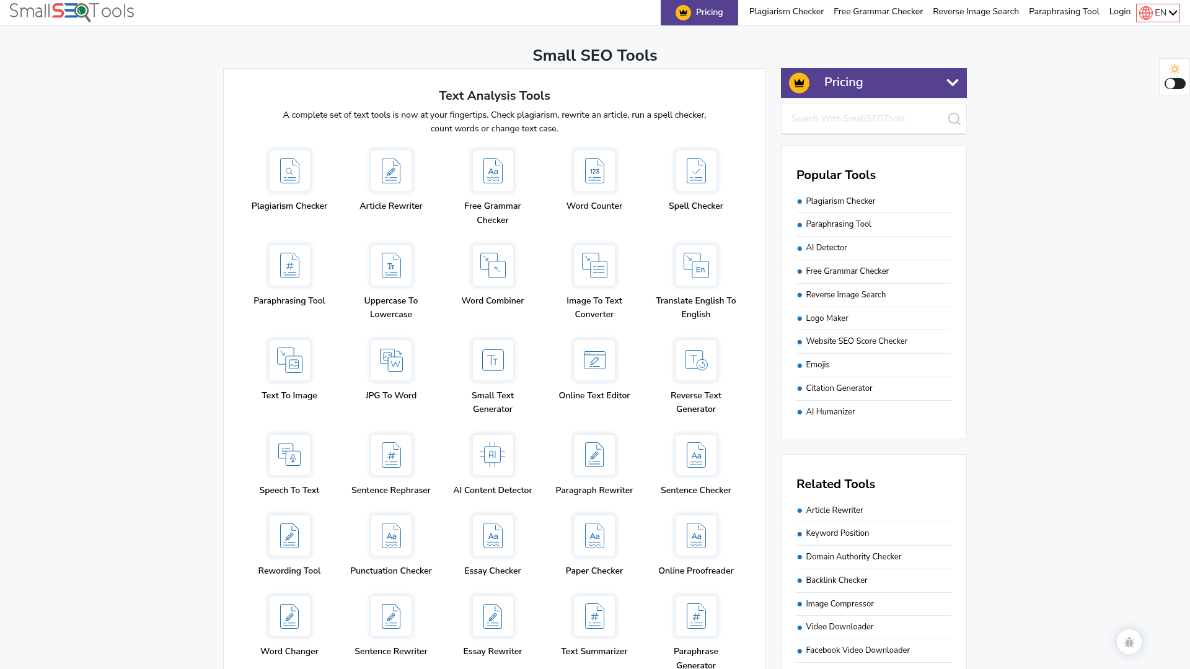This screenshot has height=669, width=1190.
Task: Select the Word Counter tool icon
Action: (x=594, y=171)
